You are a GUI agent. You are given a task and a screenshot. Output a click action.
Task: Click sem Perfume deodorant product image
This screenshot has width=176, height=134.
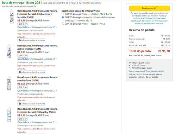point(9,83)
